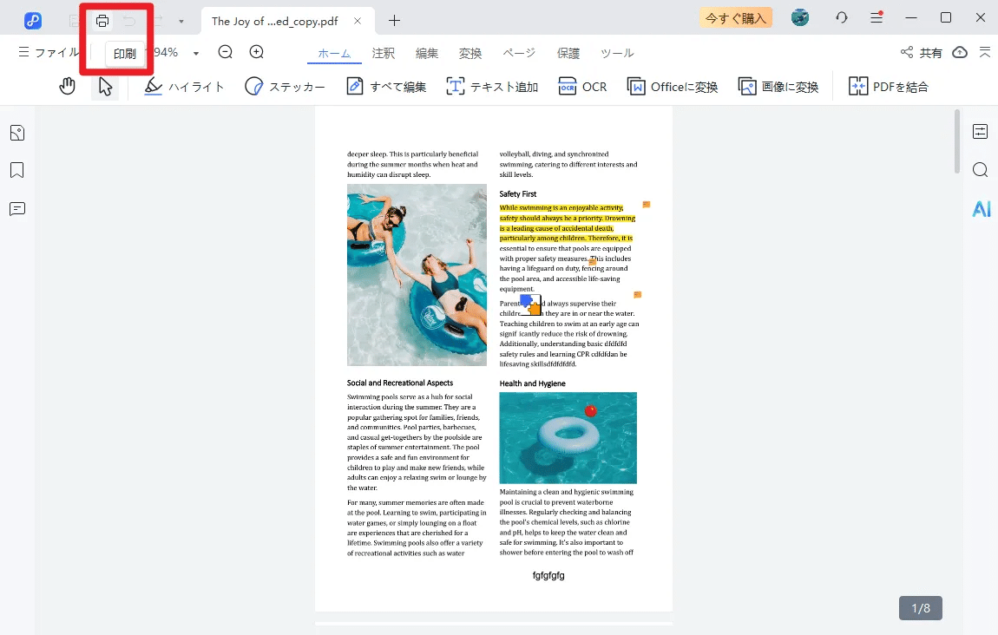Click the Print icon highlighted in red
998x635 pixels.
click(102, 20)
